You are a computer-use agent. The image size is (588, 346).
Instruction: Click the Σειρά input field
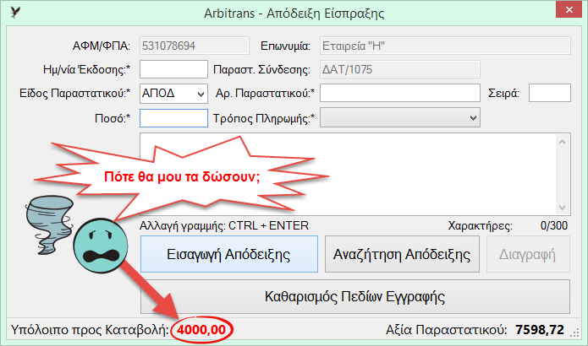coord(550,93)
